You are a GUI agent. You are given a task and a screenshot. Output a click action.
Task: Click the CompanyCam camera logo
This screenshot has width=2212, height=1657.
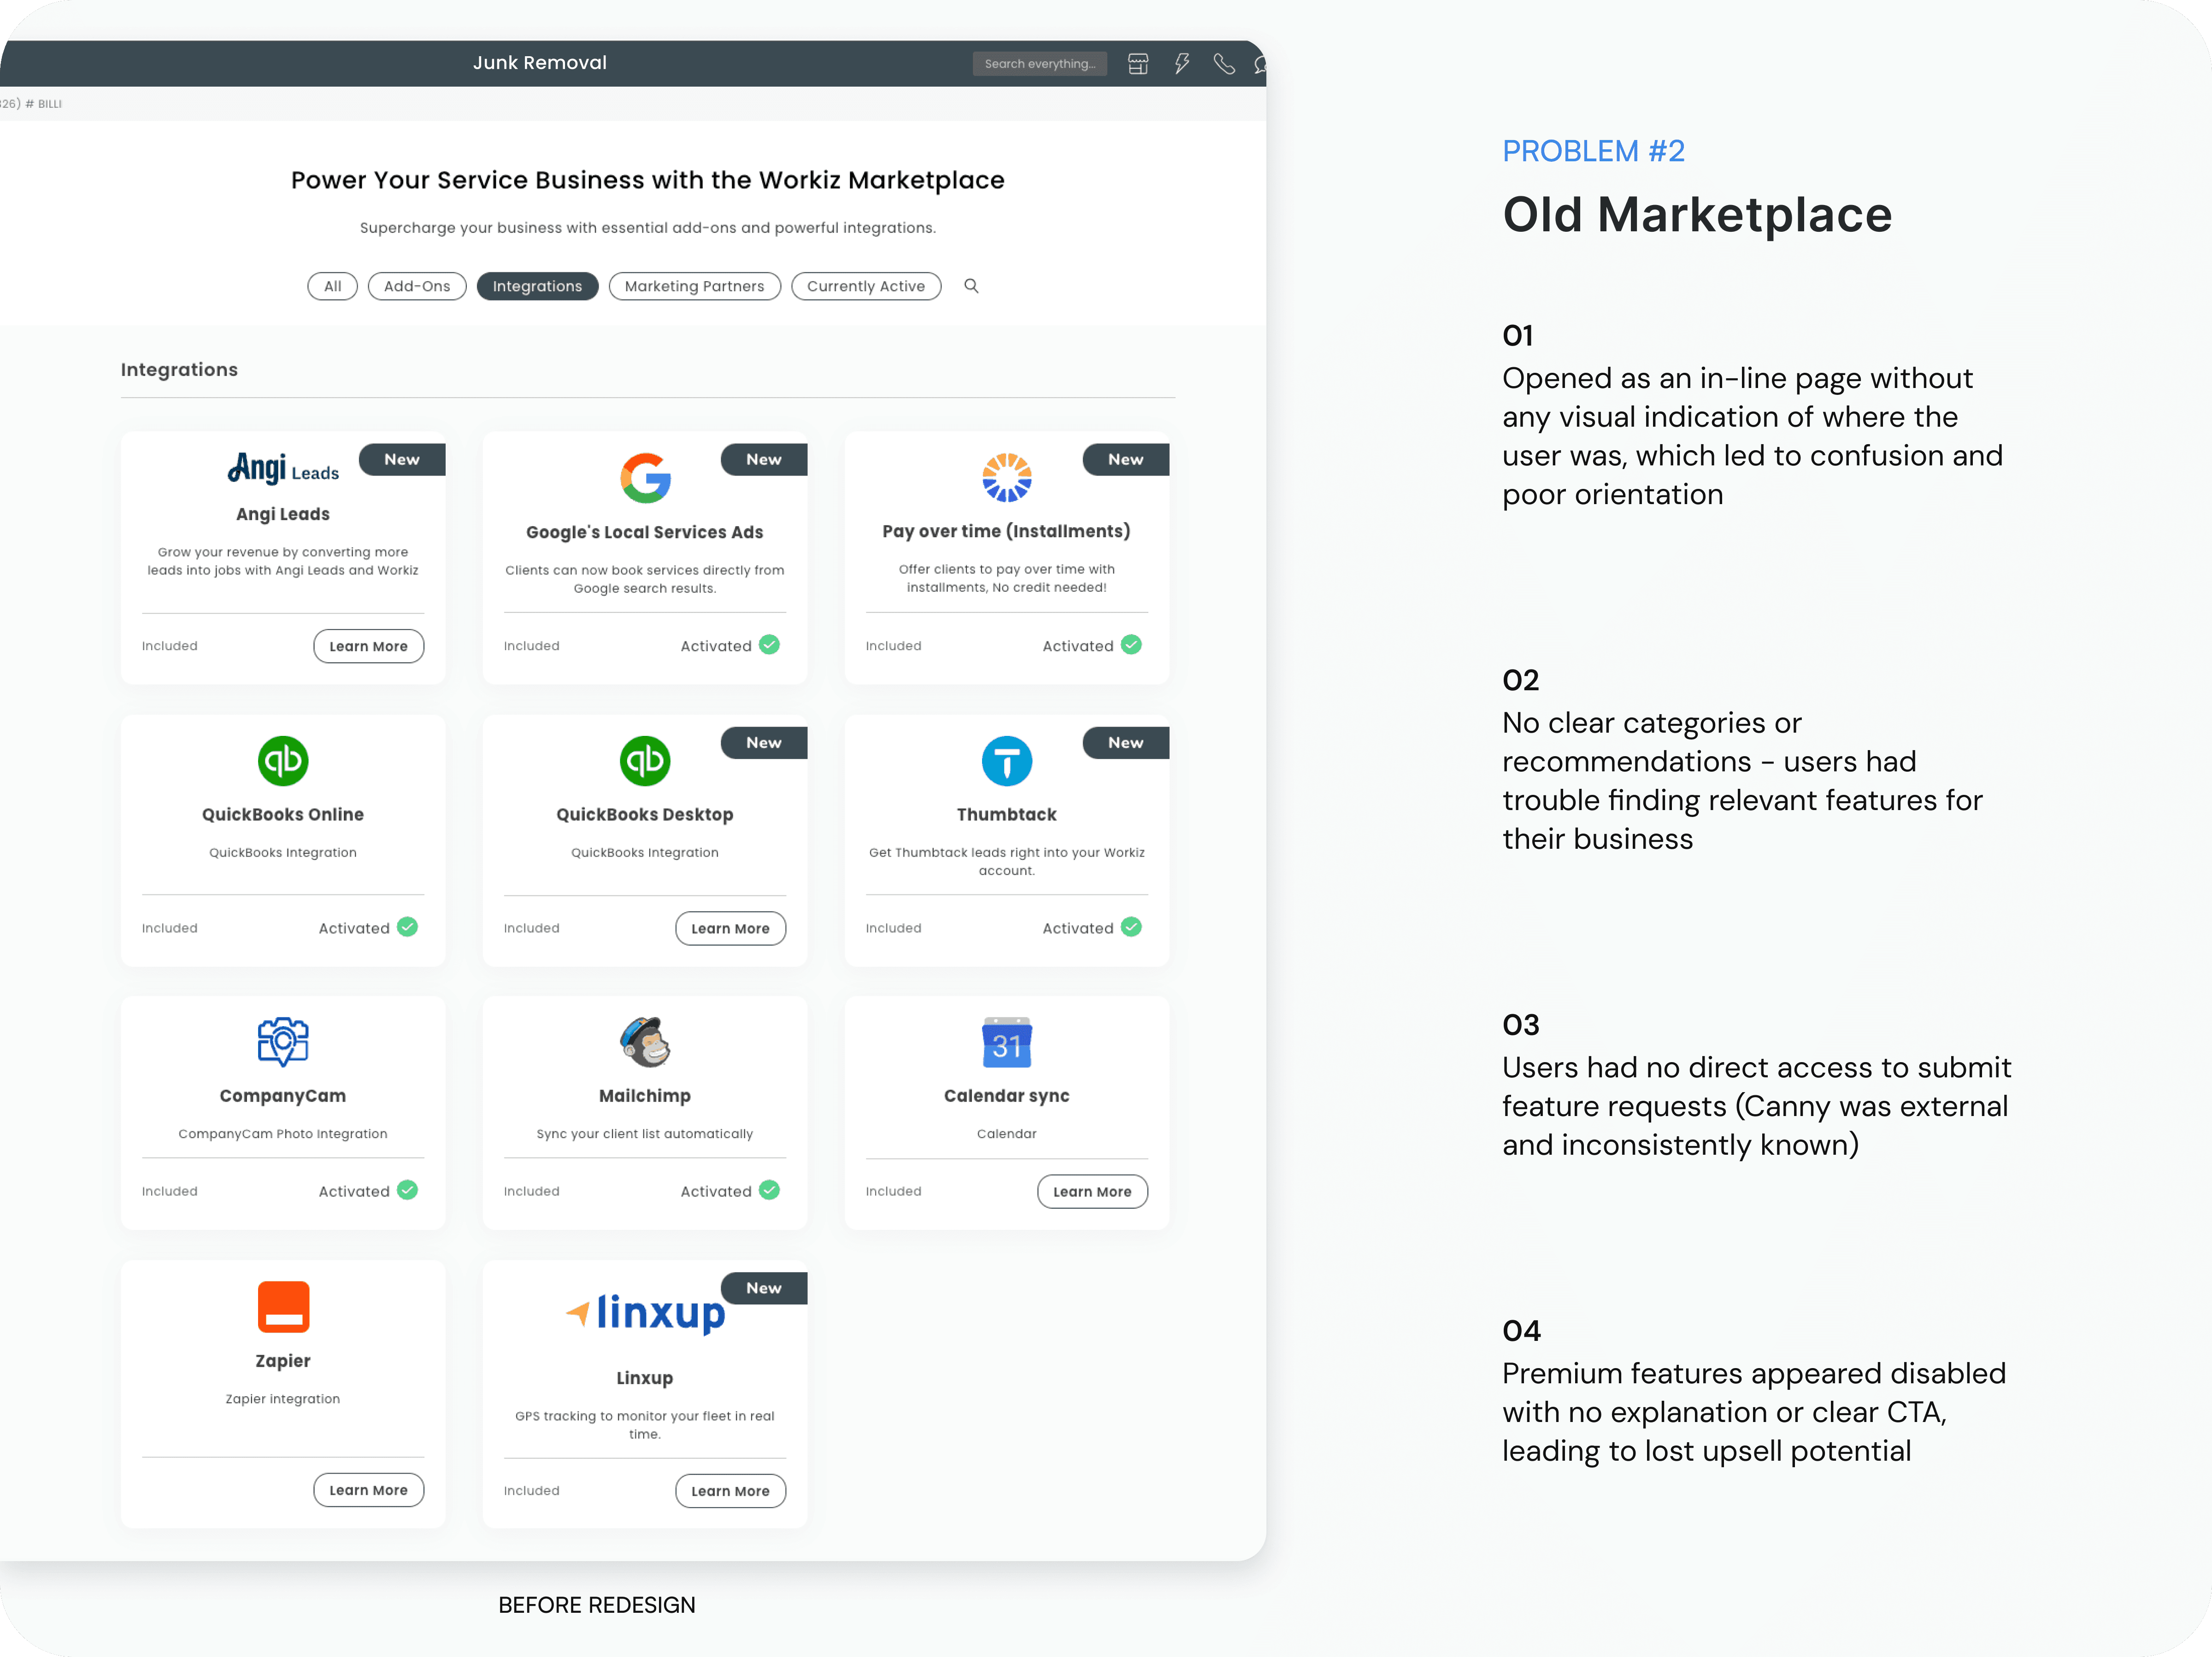coord(283,1042)
